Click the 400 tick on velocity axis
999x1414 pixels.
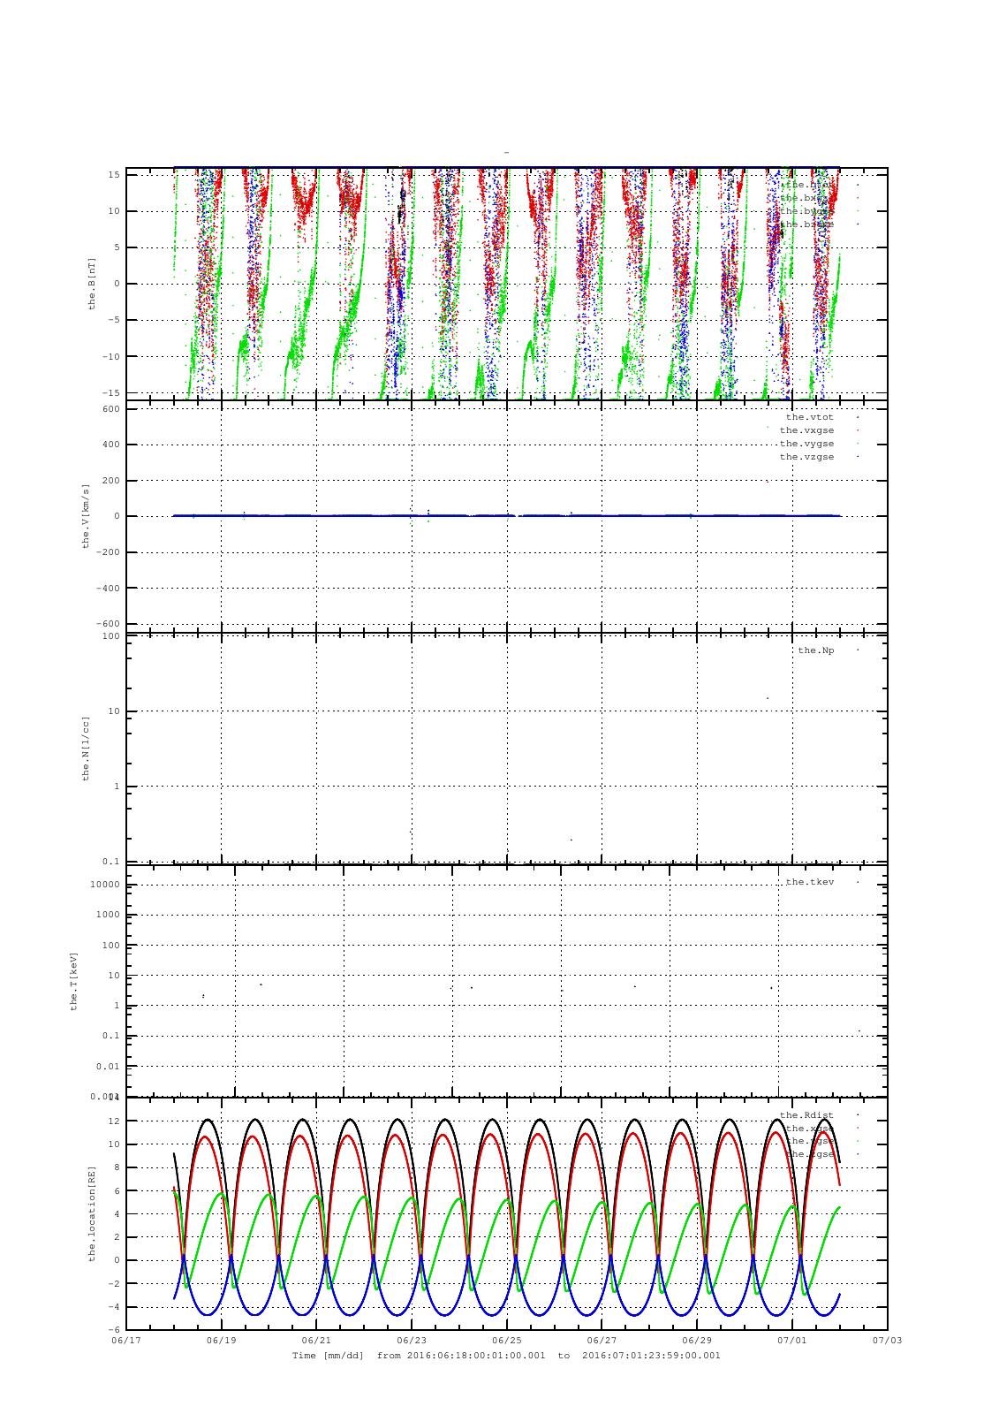click(x=111, y=445)
